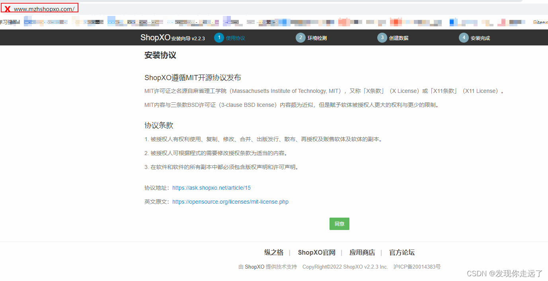Click clause 3 about 版权声明和许可声明

(222, 167)
